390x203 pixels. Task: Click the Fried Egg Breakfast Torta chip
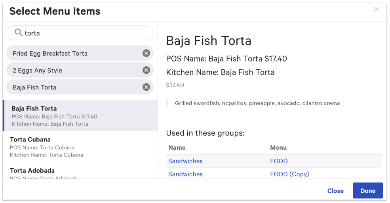click(x=50, y=53)
